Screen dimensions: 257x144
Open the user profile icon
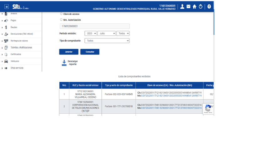(182, 6)
